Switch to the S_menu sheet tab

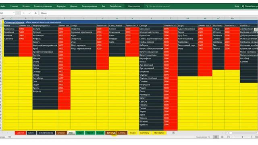coord(122,133)
